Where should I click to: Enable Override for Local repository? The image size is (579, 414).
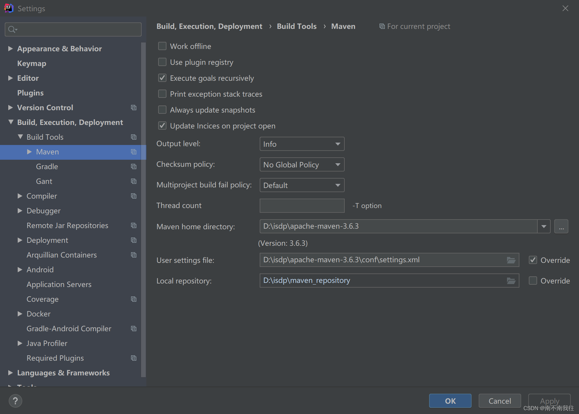click(533, 281)
